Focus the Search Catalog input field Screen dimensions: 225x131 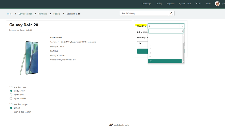[x=144, y=13]
